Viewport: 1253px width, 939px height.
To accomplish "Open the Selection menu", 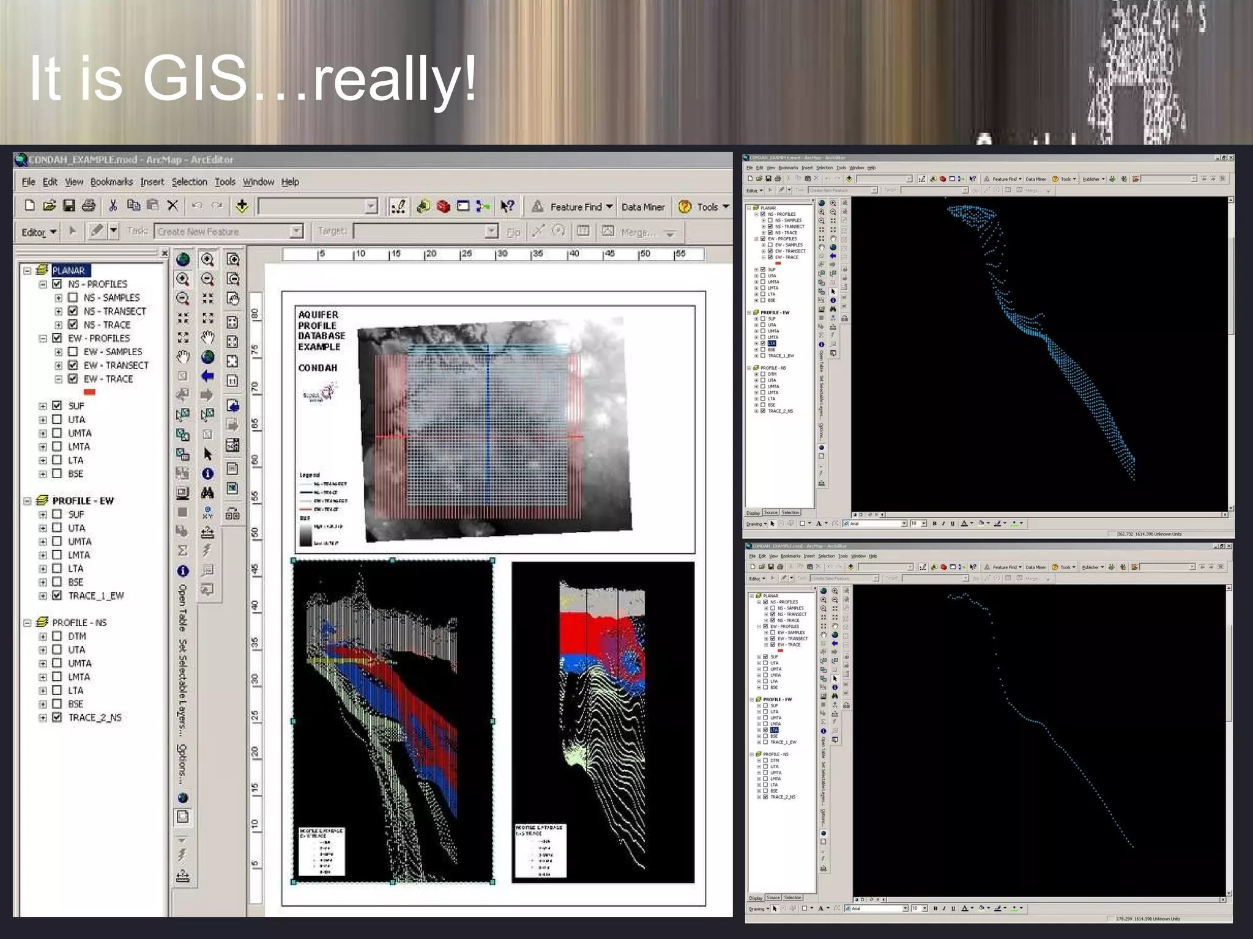I will click(x=189, y=182).
